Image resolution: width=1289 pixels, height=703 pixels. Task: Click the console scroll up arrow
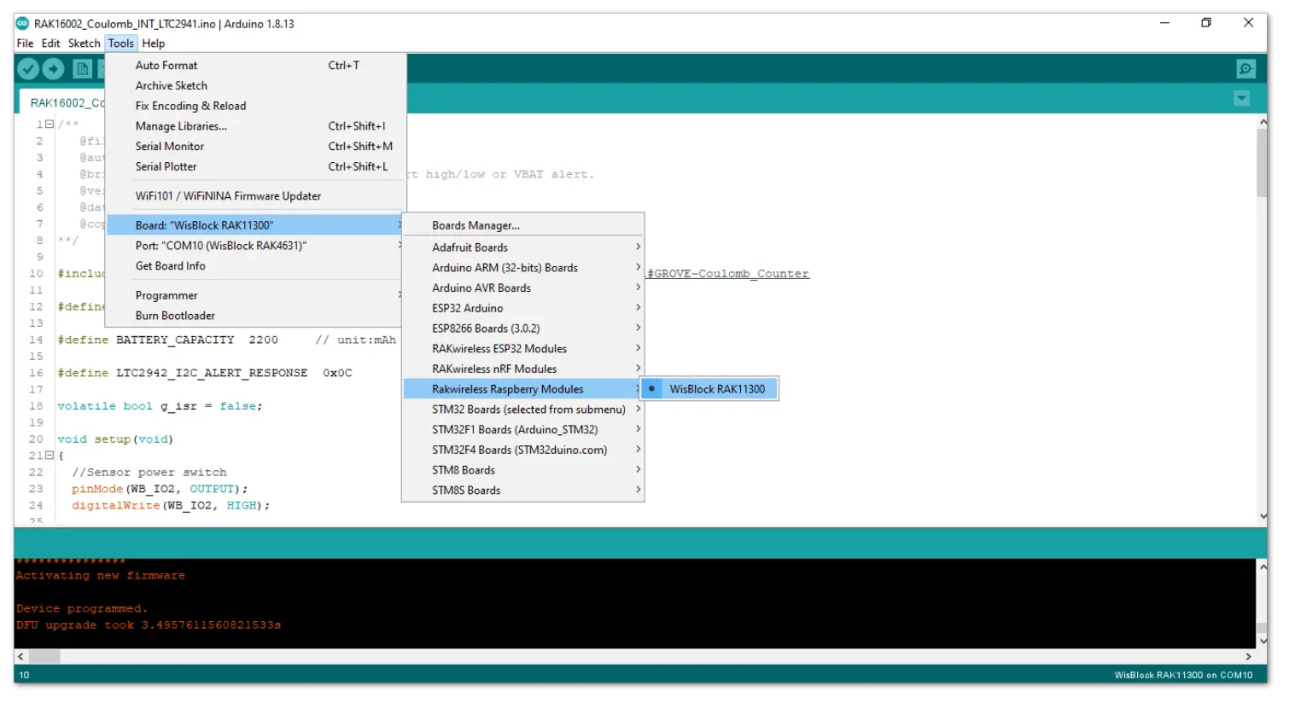1262,566
